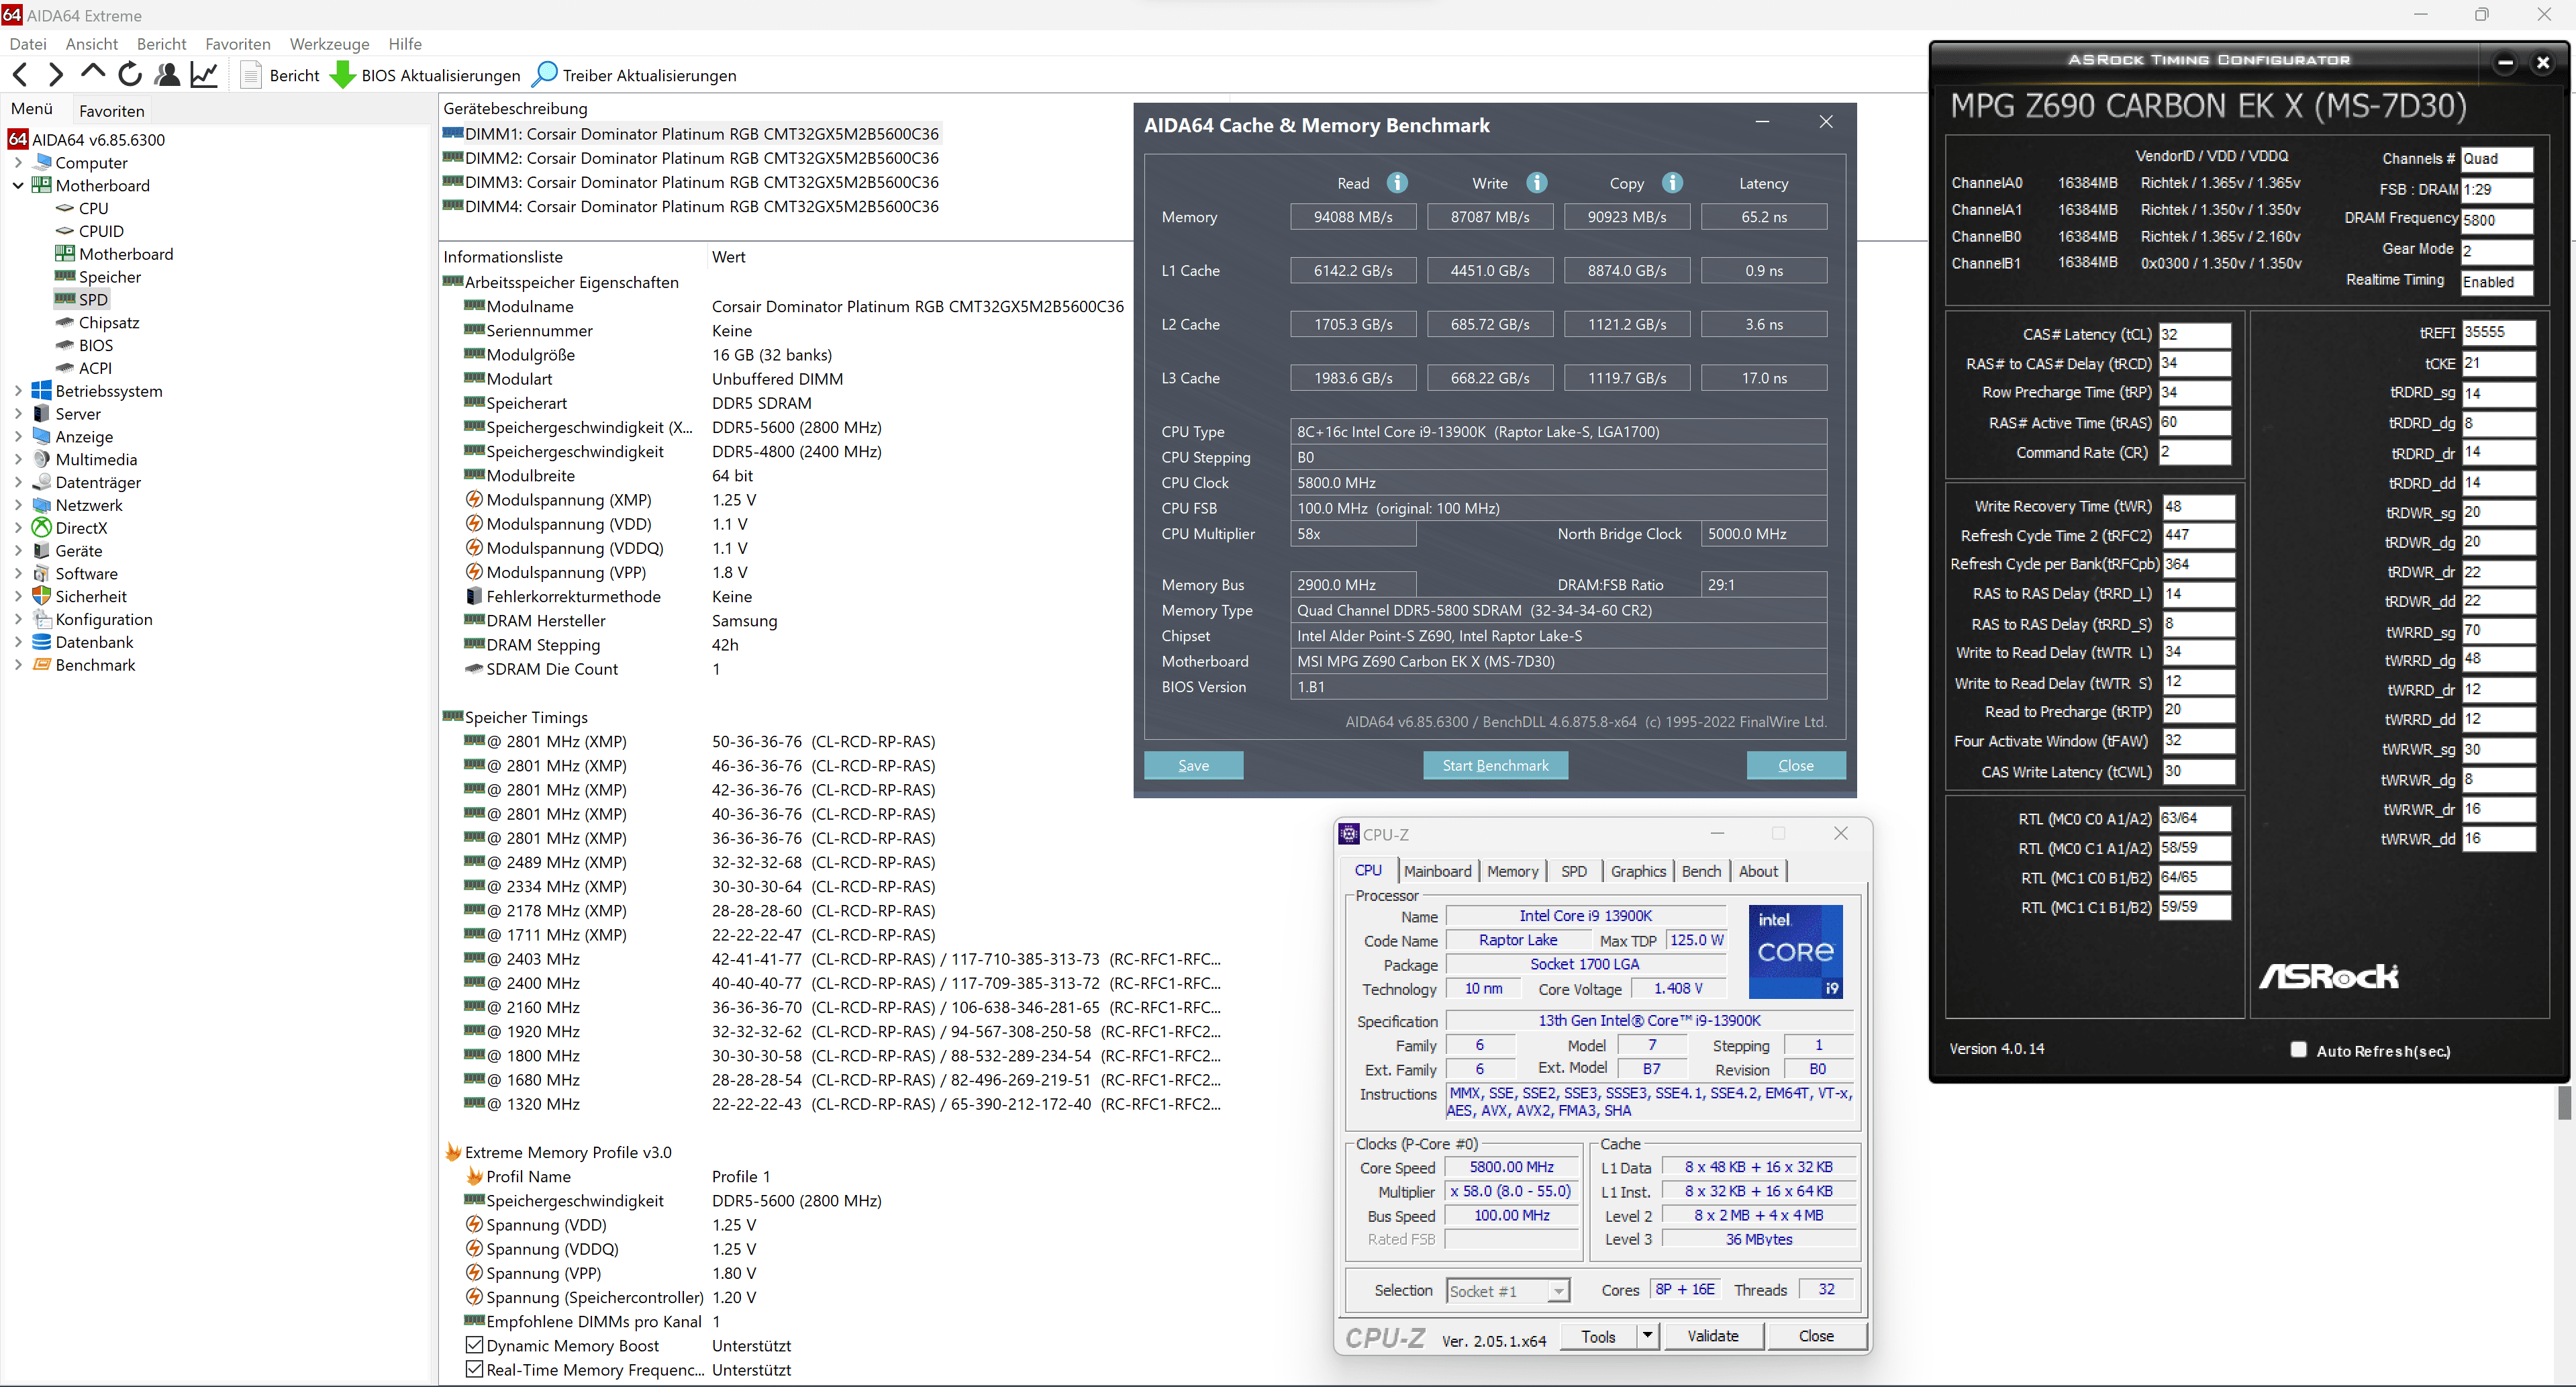The image size is (2576, 1387).
Task: Select the CPU tree item icon
Action: [65, 208]
